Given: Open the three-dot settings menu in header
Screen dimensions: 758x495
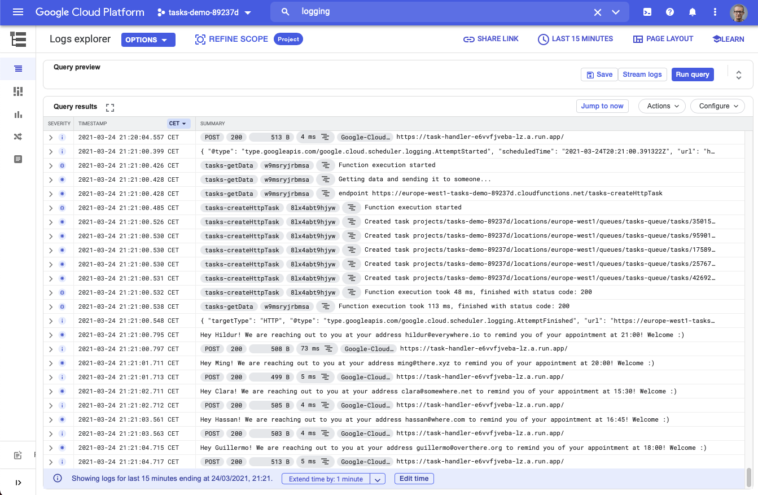Looking at the screenshot, I should pyautogui.click(x=715, y=12).
